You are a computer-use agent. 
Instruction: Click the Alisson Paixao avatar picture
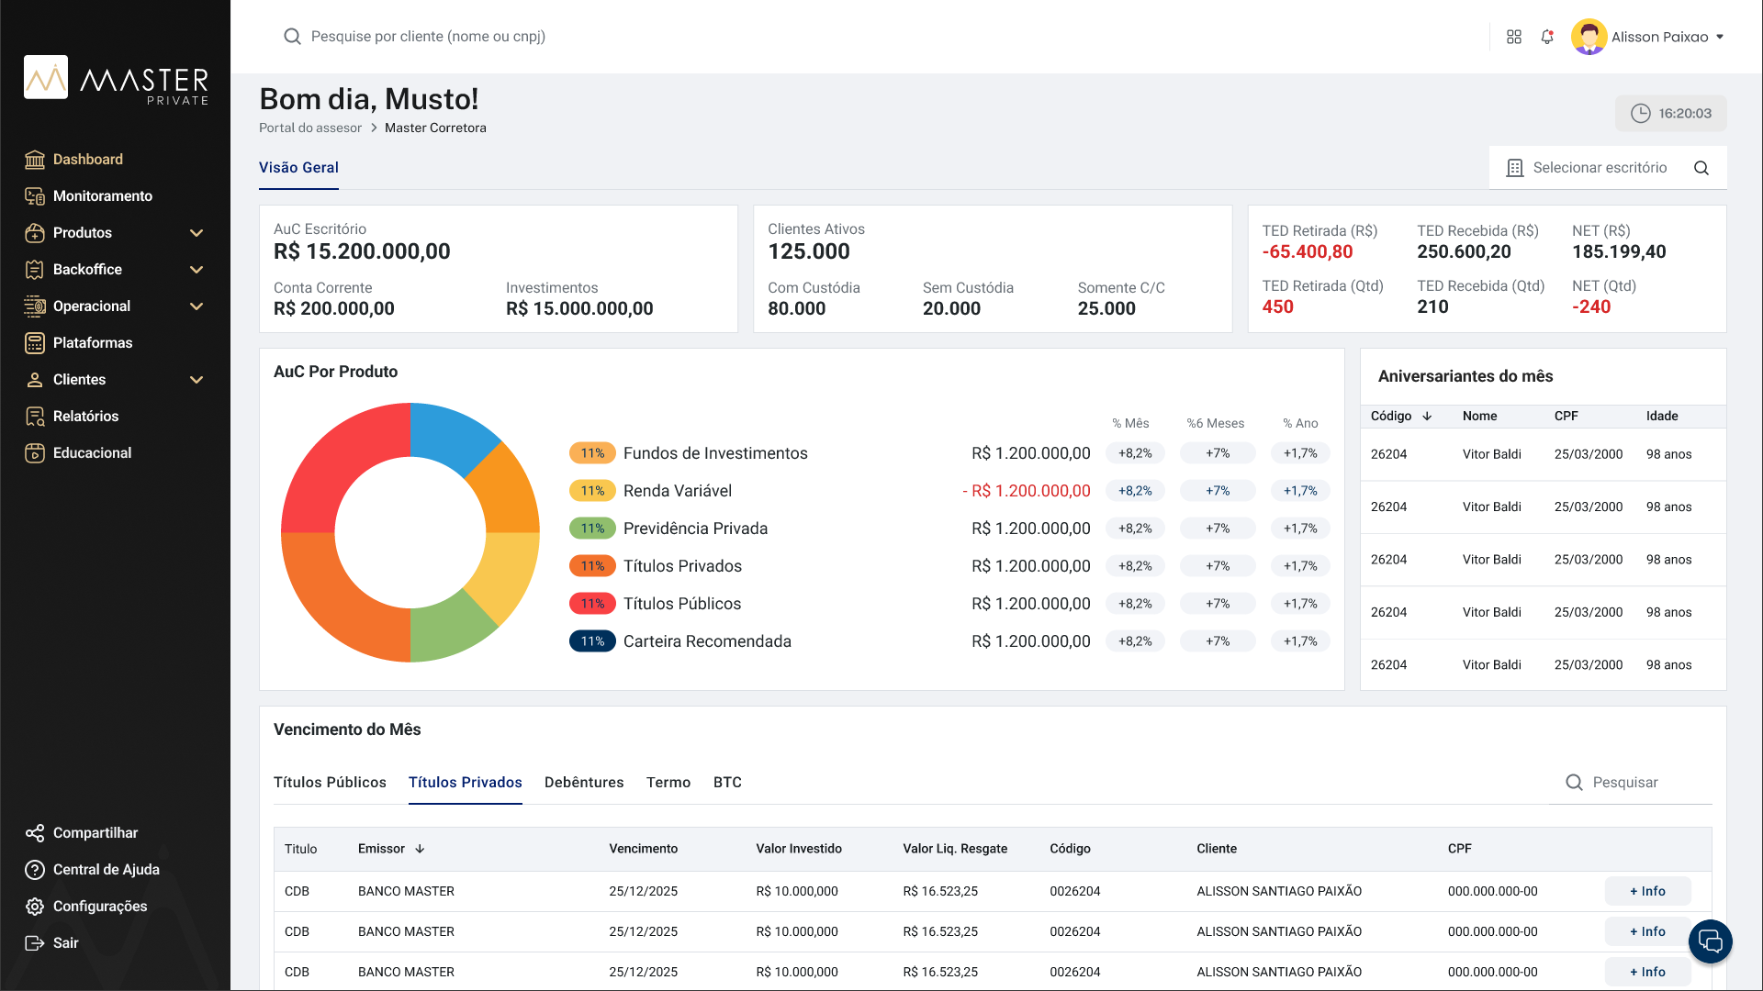point(1589,37)
